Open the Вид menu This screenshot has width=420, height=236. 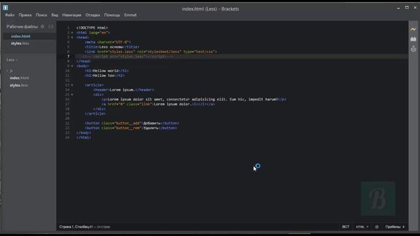point(54,15)
